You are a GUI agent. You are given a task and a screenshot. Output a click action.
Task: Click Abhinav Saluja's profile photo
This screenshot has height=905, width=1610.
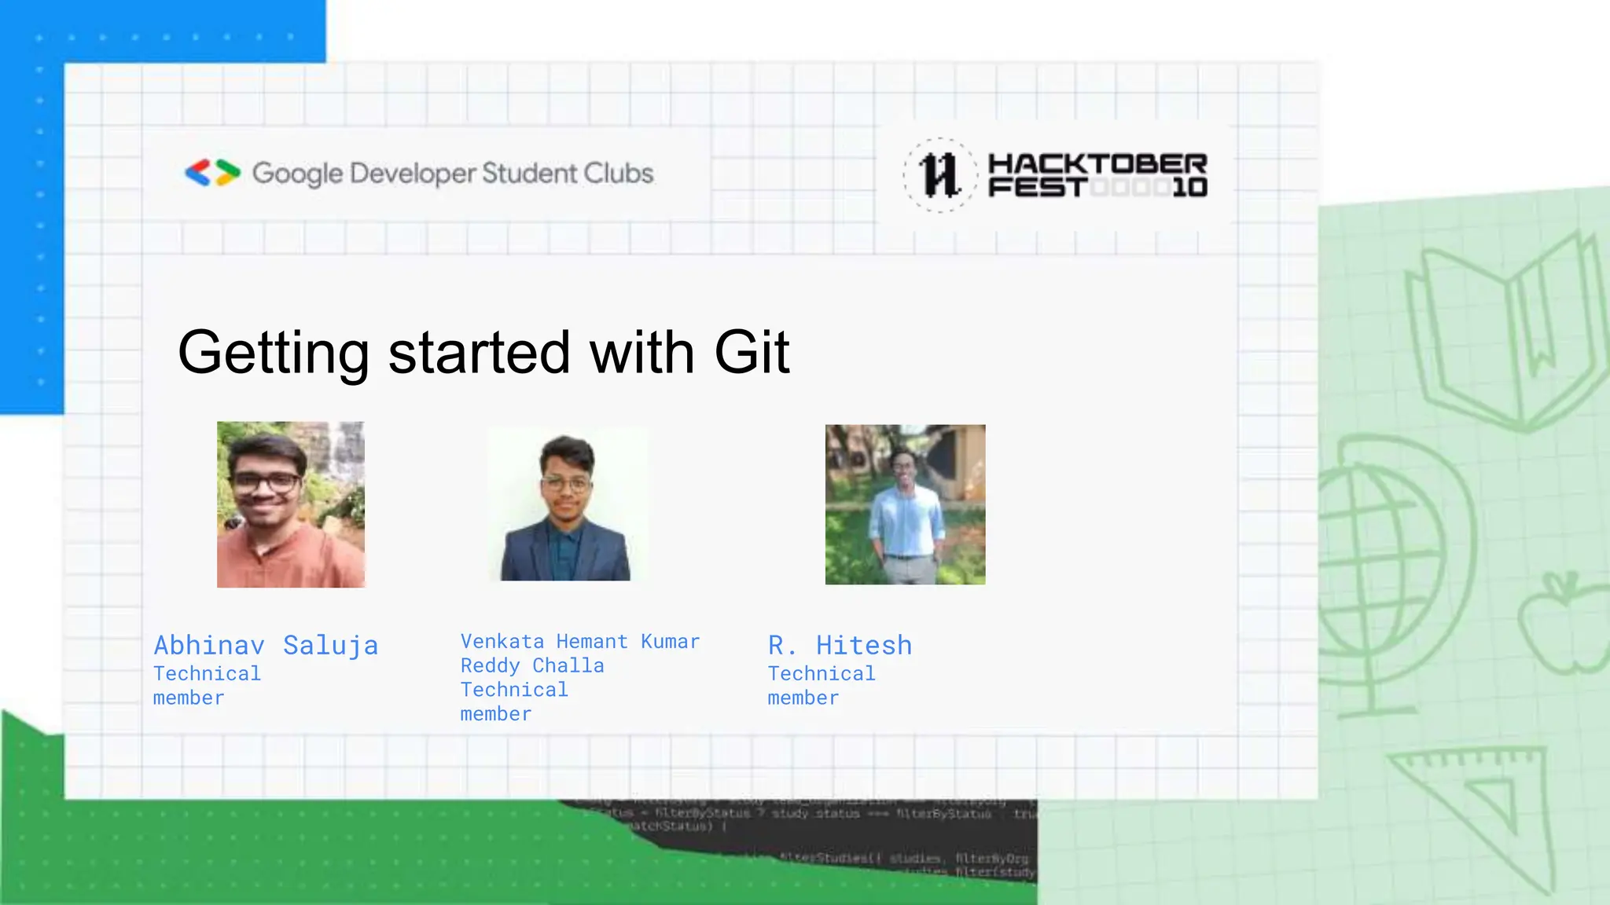pyautogui.click(x=291, y=504)
